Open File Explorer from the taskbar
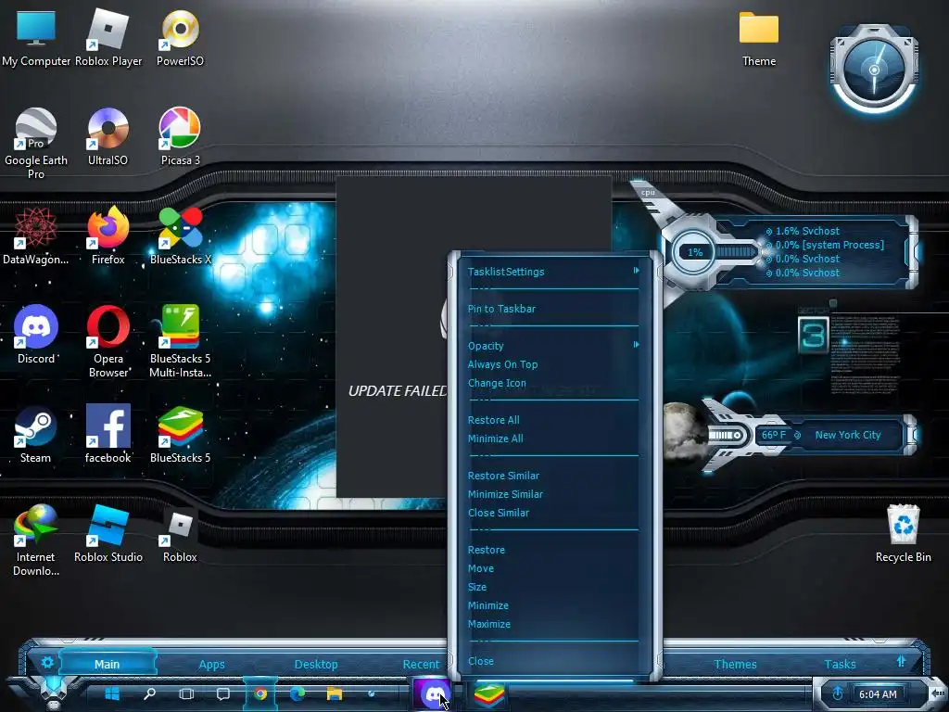Screen dimensions: 949x712 (334, 693)
